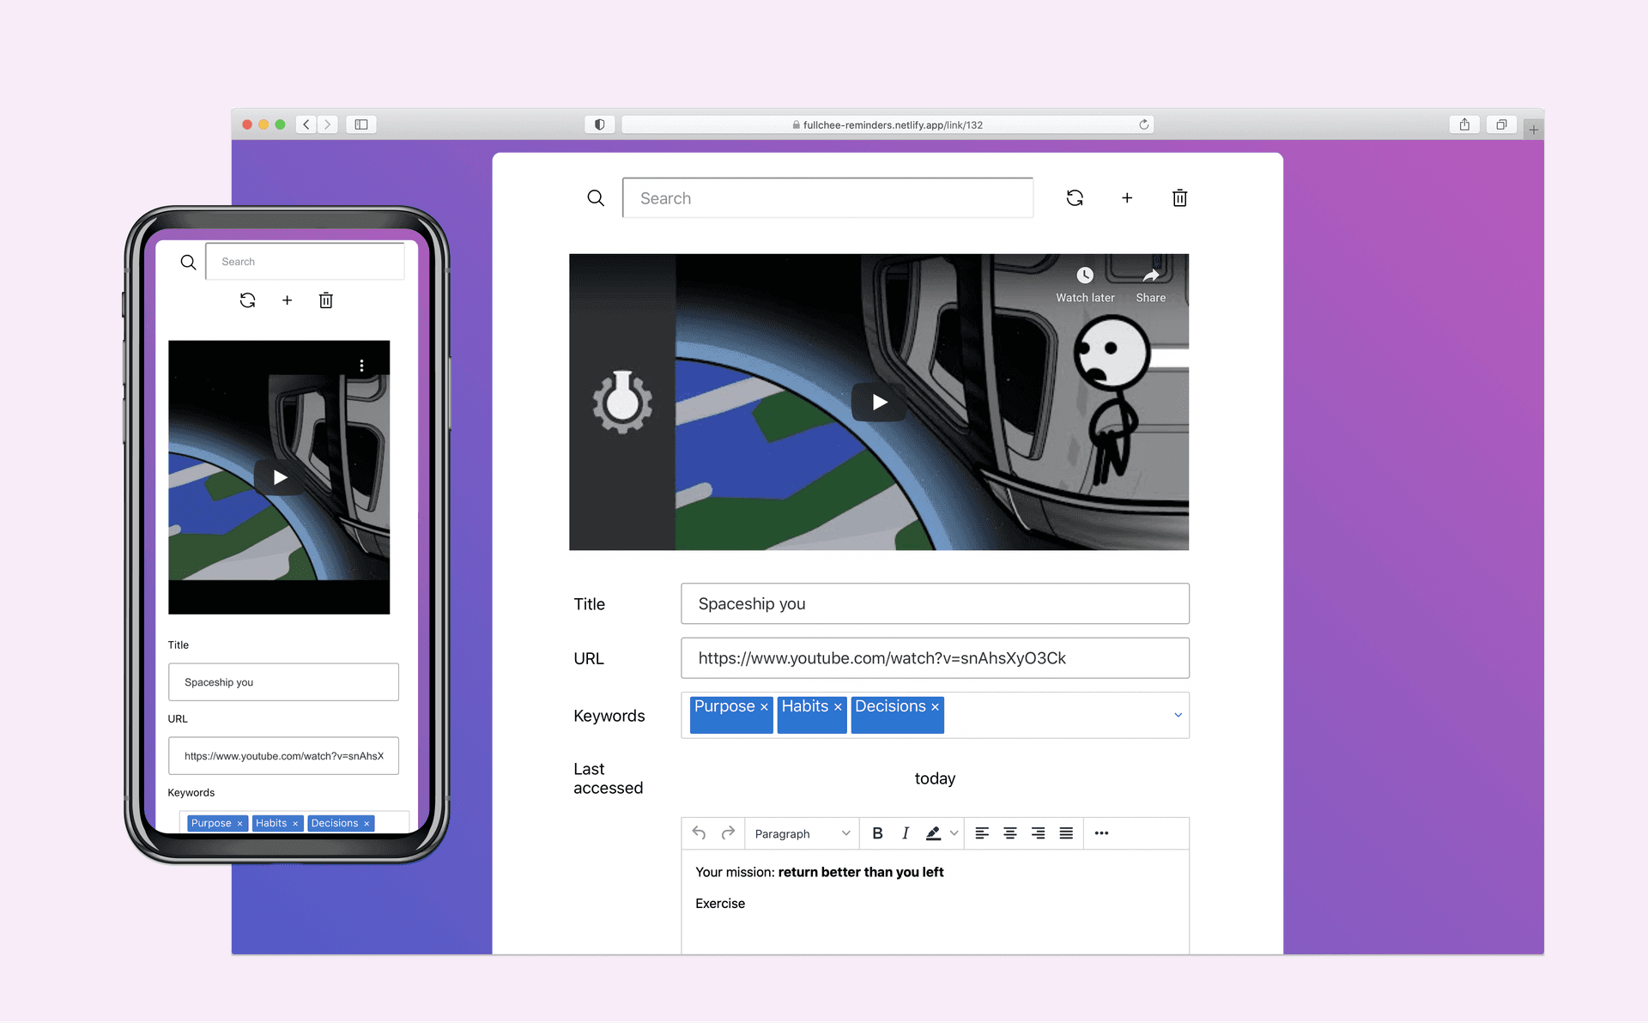Open the Paragraph style dropdown
Viewport: 1648px width, 1023px height.
tap(800, 832)
